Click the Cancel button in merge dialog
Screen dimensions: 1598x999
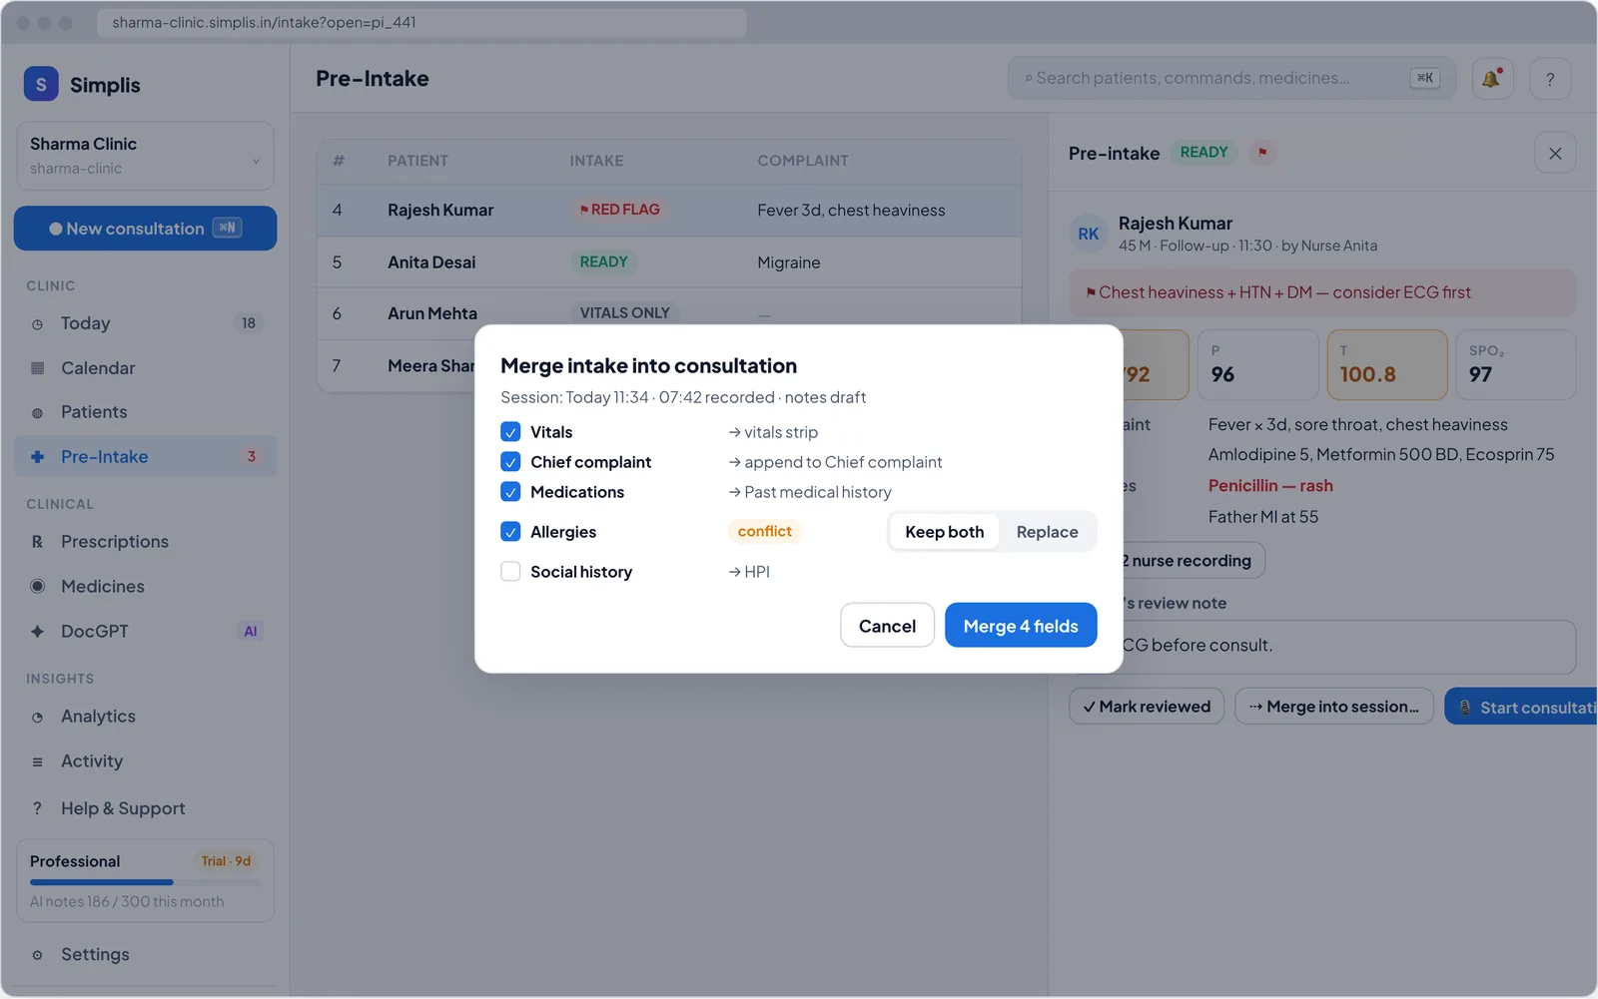(887, 626)
